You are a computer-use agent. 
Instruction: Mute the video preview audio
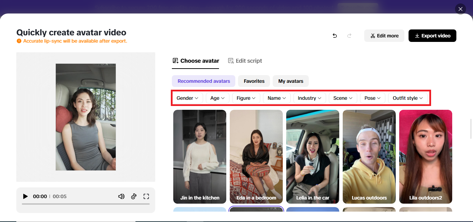point(121,196)
